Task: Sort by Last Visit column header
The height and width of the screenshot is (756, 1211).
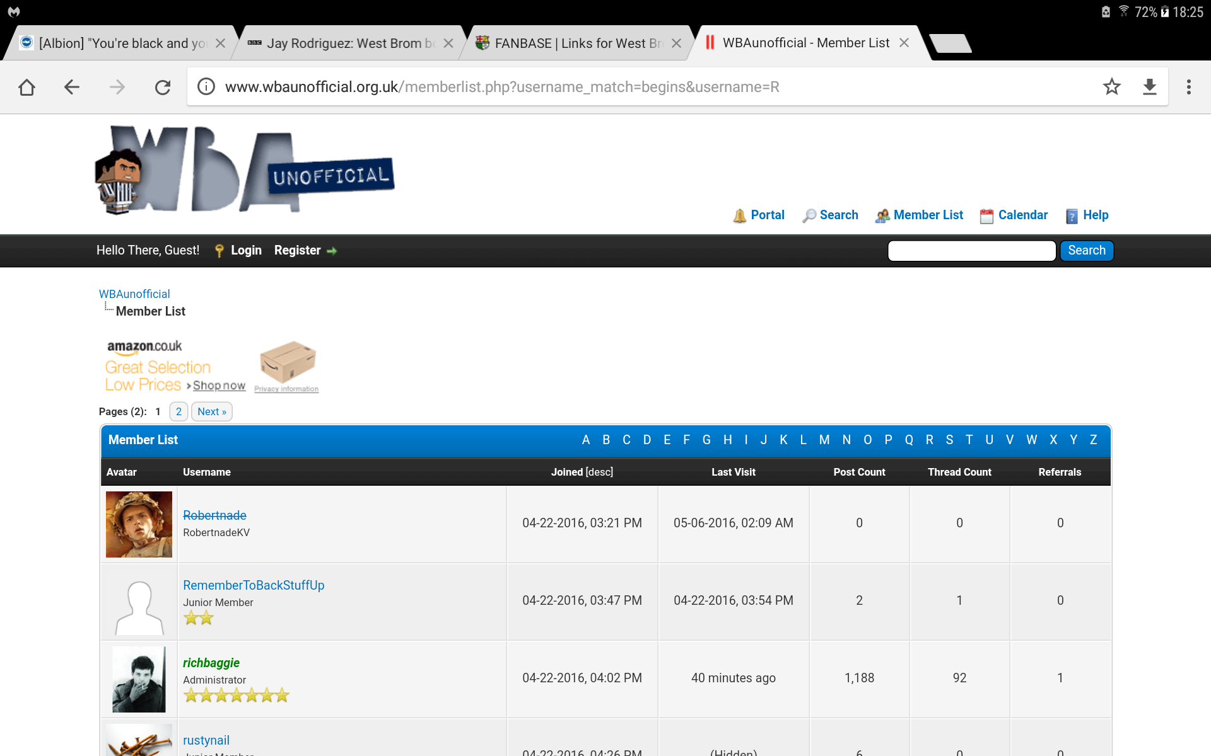Action: [734, 472]
